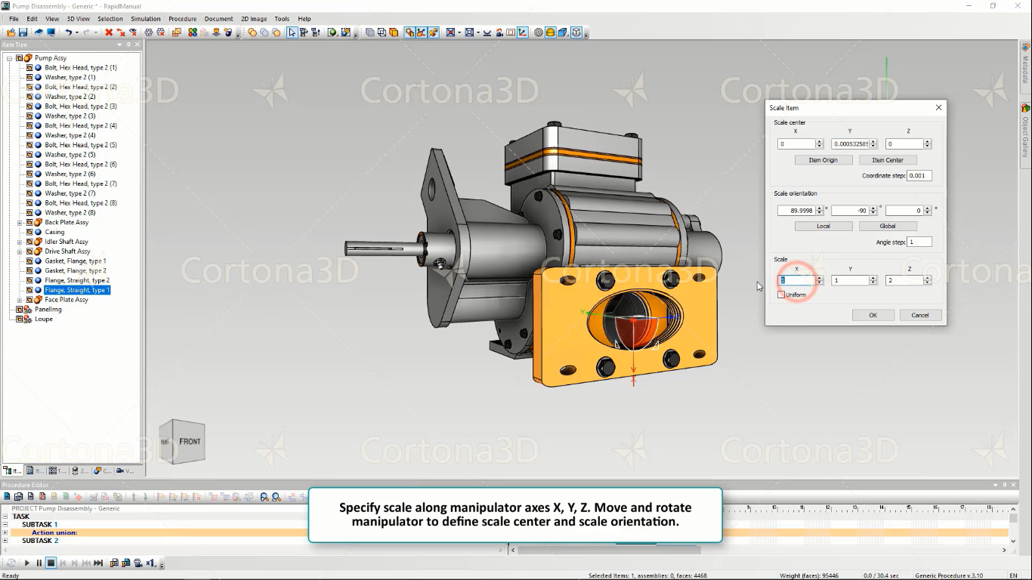Click the red X delete icon in toolbar
Image resolution: width=1032 pixels, height=580 pixels.
coord(109,32)
